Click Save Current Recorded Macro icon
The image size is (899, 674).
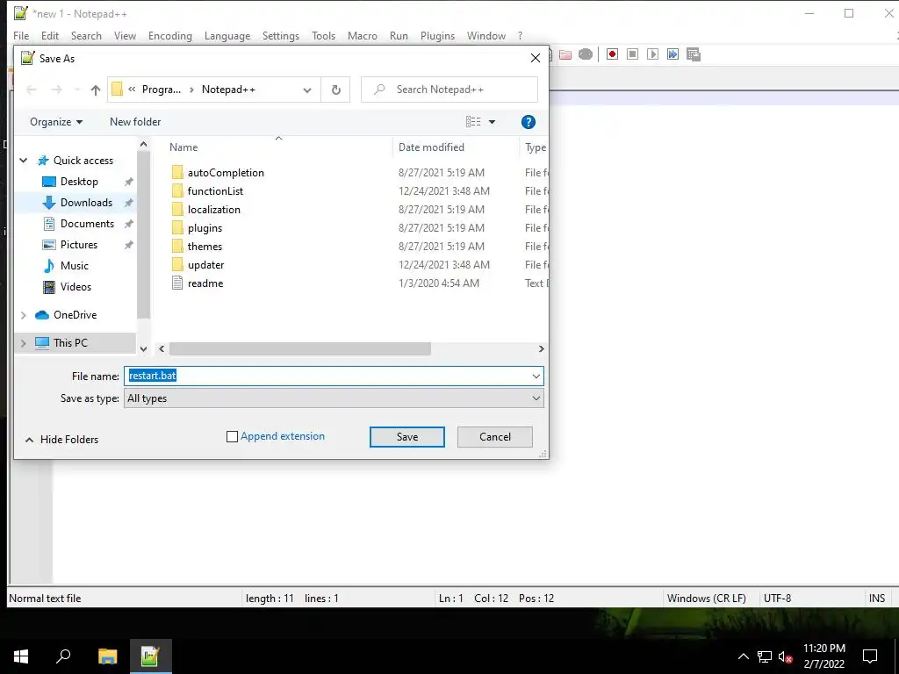coord(694,54)
